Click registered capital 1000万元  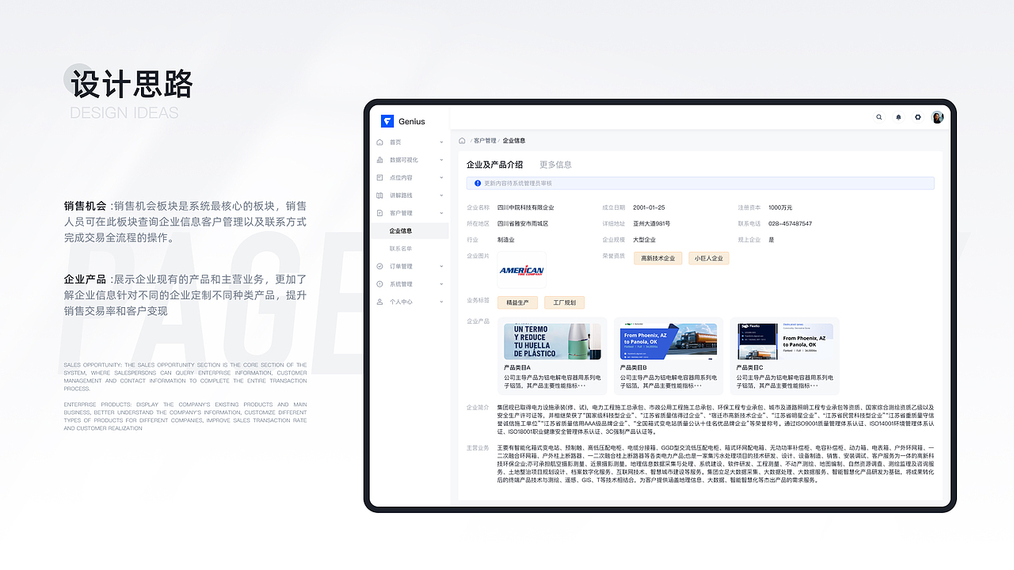[780, 207]
